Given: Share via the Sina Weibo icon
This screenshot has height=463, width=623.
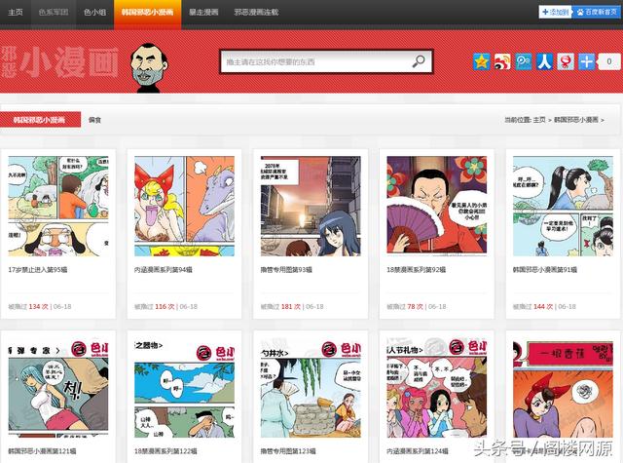Looking at the screenshot, I should (x=502, y=61).
